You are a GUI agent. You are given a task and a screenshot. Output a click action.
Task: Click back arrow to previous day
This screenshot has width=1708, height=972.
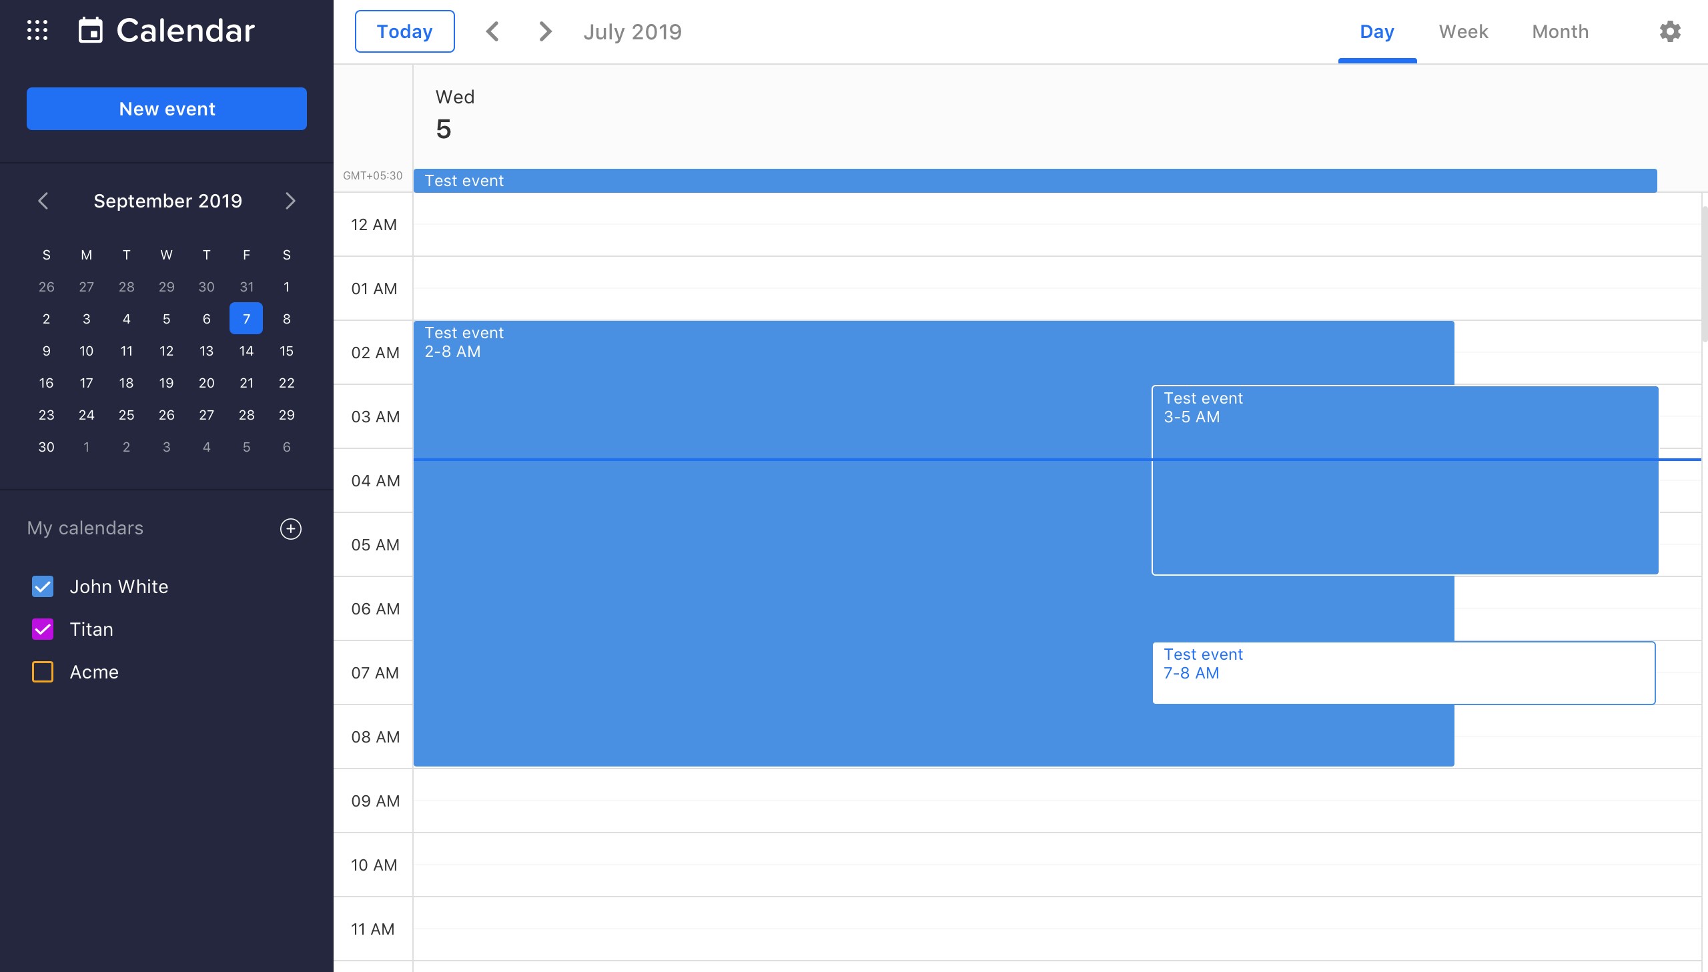click(x=494, y=31)
